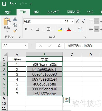102x111 pixels.
Task: Toggle Italic formatting
Action: [32, 29]
